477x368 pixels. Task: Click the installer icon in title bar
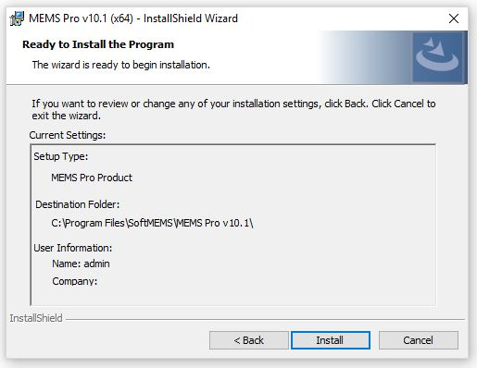click(x=17, y=18)
